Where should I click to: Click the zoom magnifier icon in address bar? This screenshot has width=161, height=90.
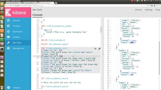(x=147, y=5)
